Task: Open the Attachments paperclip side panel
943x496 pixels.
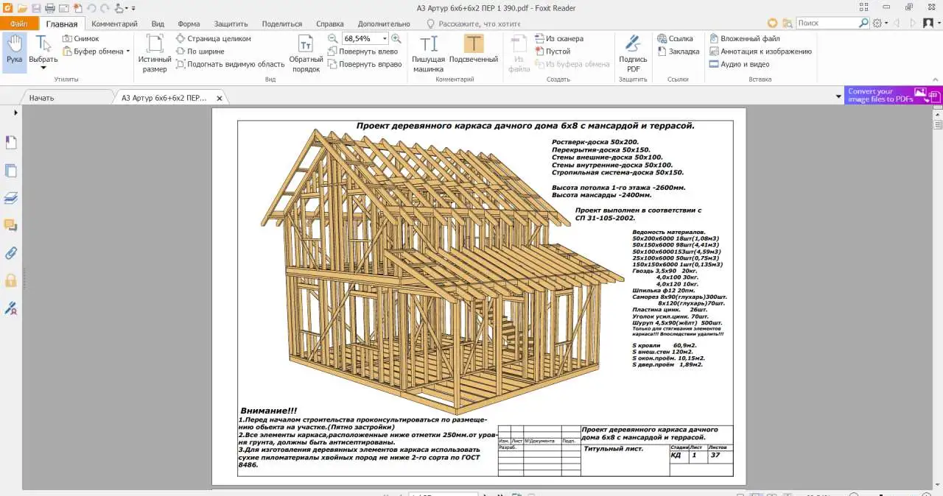Action: point(10,253)
